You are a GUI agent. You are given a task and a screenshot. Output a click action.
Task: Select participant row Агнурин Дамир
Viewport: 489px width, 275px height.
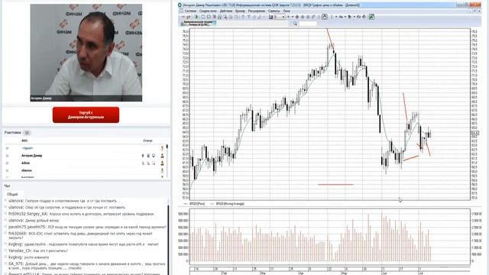(84, 156)
